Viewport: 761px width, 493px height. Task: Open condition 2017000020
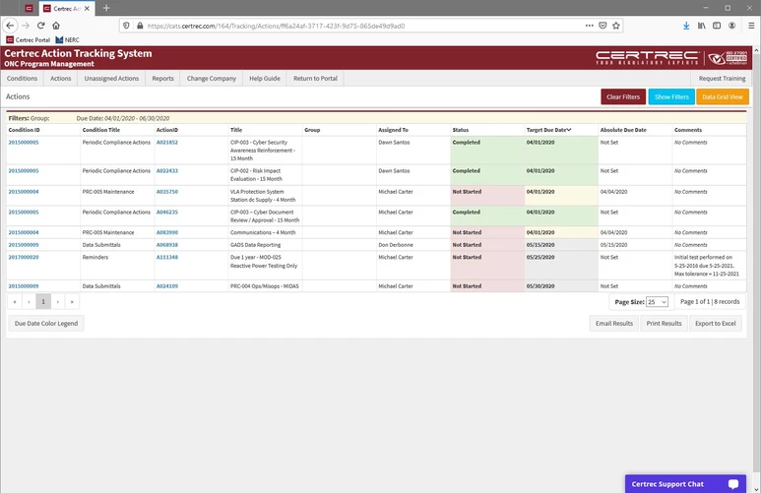point(24,257)
